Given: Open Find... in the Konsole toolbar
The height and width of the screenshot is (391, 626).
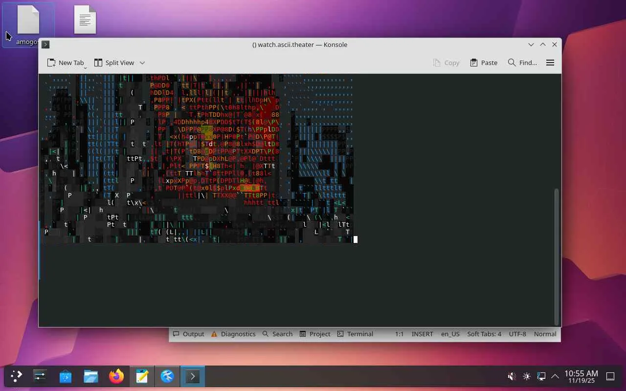Looking at the screenshot, I should coord(522,63).
